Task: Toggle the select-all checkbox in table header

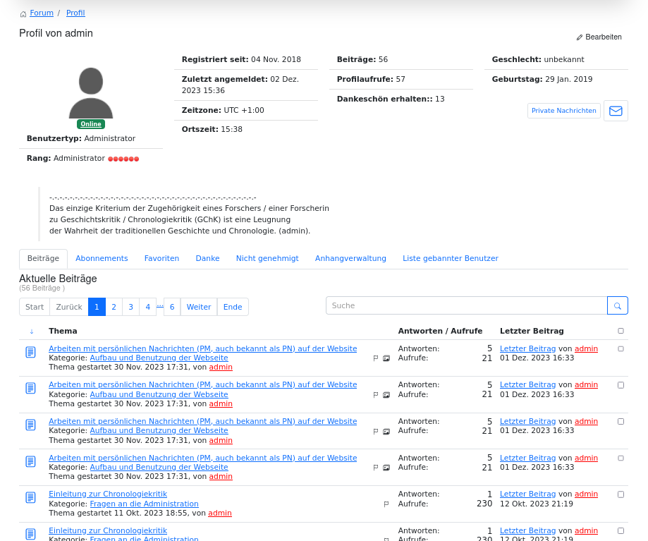Action: coord(621,331)
